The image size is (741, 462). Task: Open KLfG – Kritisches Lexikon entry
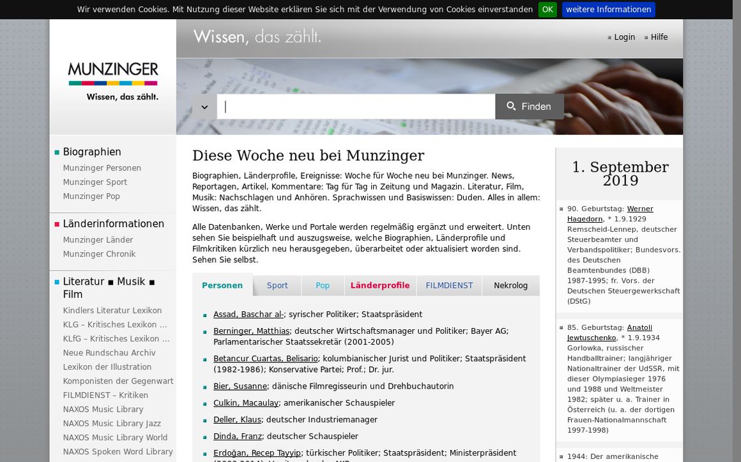(x=116, y=339)
